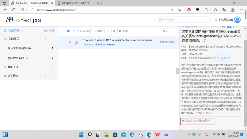This screenshot has width=247, height=139.
Task: Toggle read aloud icon in address bar
Action: 172,10
